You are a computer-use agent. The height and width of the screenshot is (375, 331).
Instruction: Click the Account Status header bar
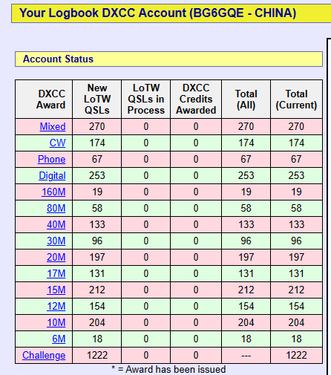(x=168, y=59)
